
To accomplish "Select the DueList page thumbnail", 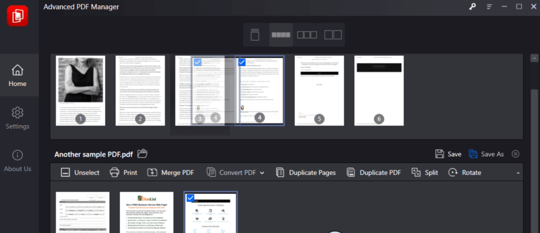I will pyautogui.click(x=147, y=212).
